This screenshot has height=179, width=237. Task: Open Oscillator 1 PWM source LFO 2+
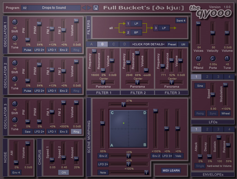(x=39, y=50)
